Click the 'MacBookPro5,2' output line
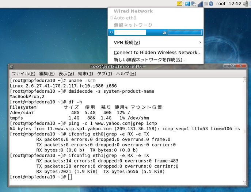Screen dimensions: 251x192 pos(27,97)
